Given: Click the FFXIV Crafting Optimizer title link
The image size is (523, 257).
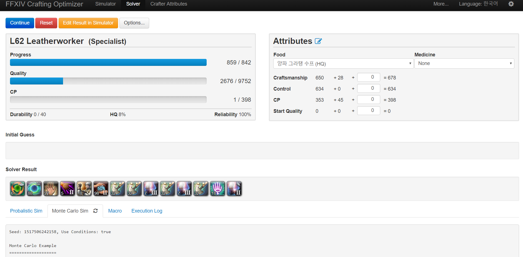Looking at the screenshot, I should [44, 4].
